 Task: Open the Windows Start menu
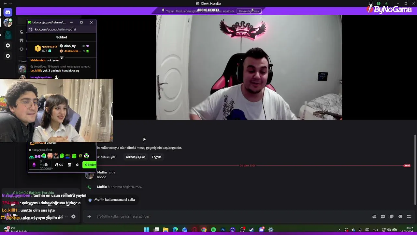(x=147, y=230)
